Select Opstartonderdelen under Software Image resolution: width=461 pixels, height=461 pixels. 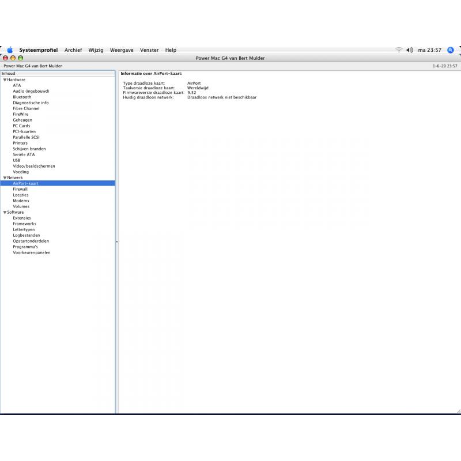[31, 241]
